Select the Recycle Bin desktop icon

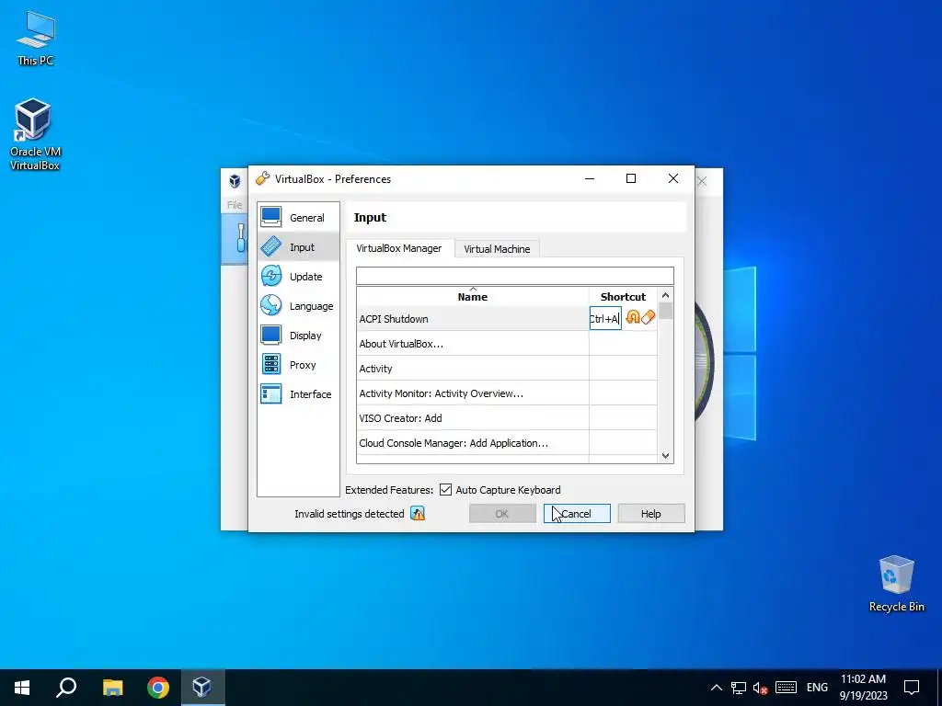896,584
